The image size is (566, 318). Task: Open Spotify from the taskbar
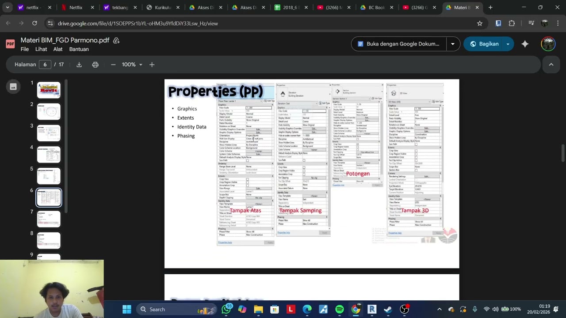pos(340,309)
